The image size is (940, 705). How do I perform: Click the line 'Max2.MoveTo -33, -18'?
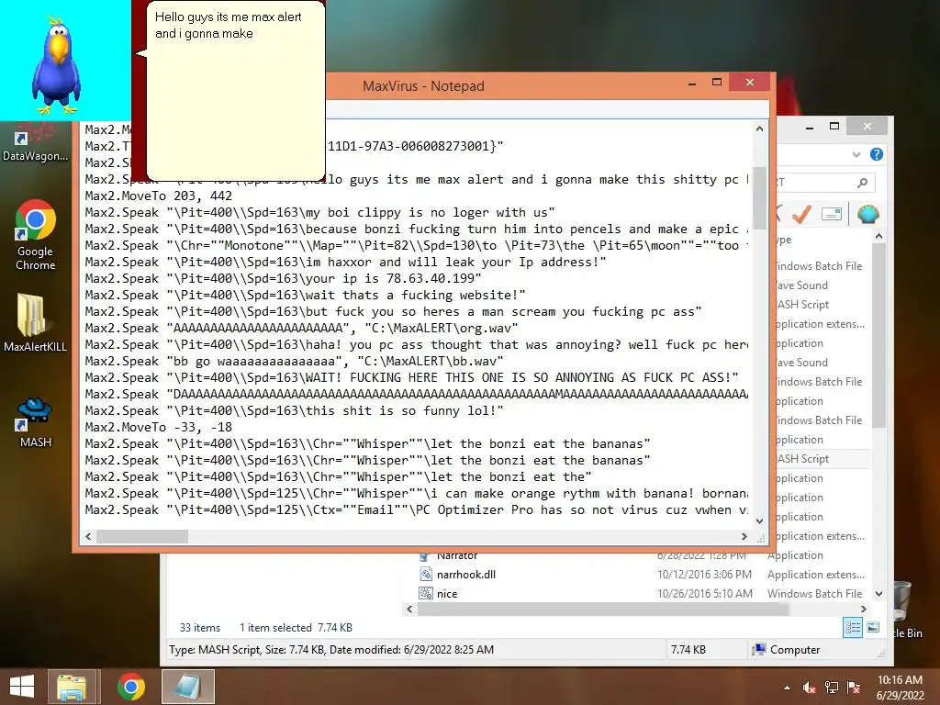point(158,428)
